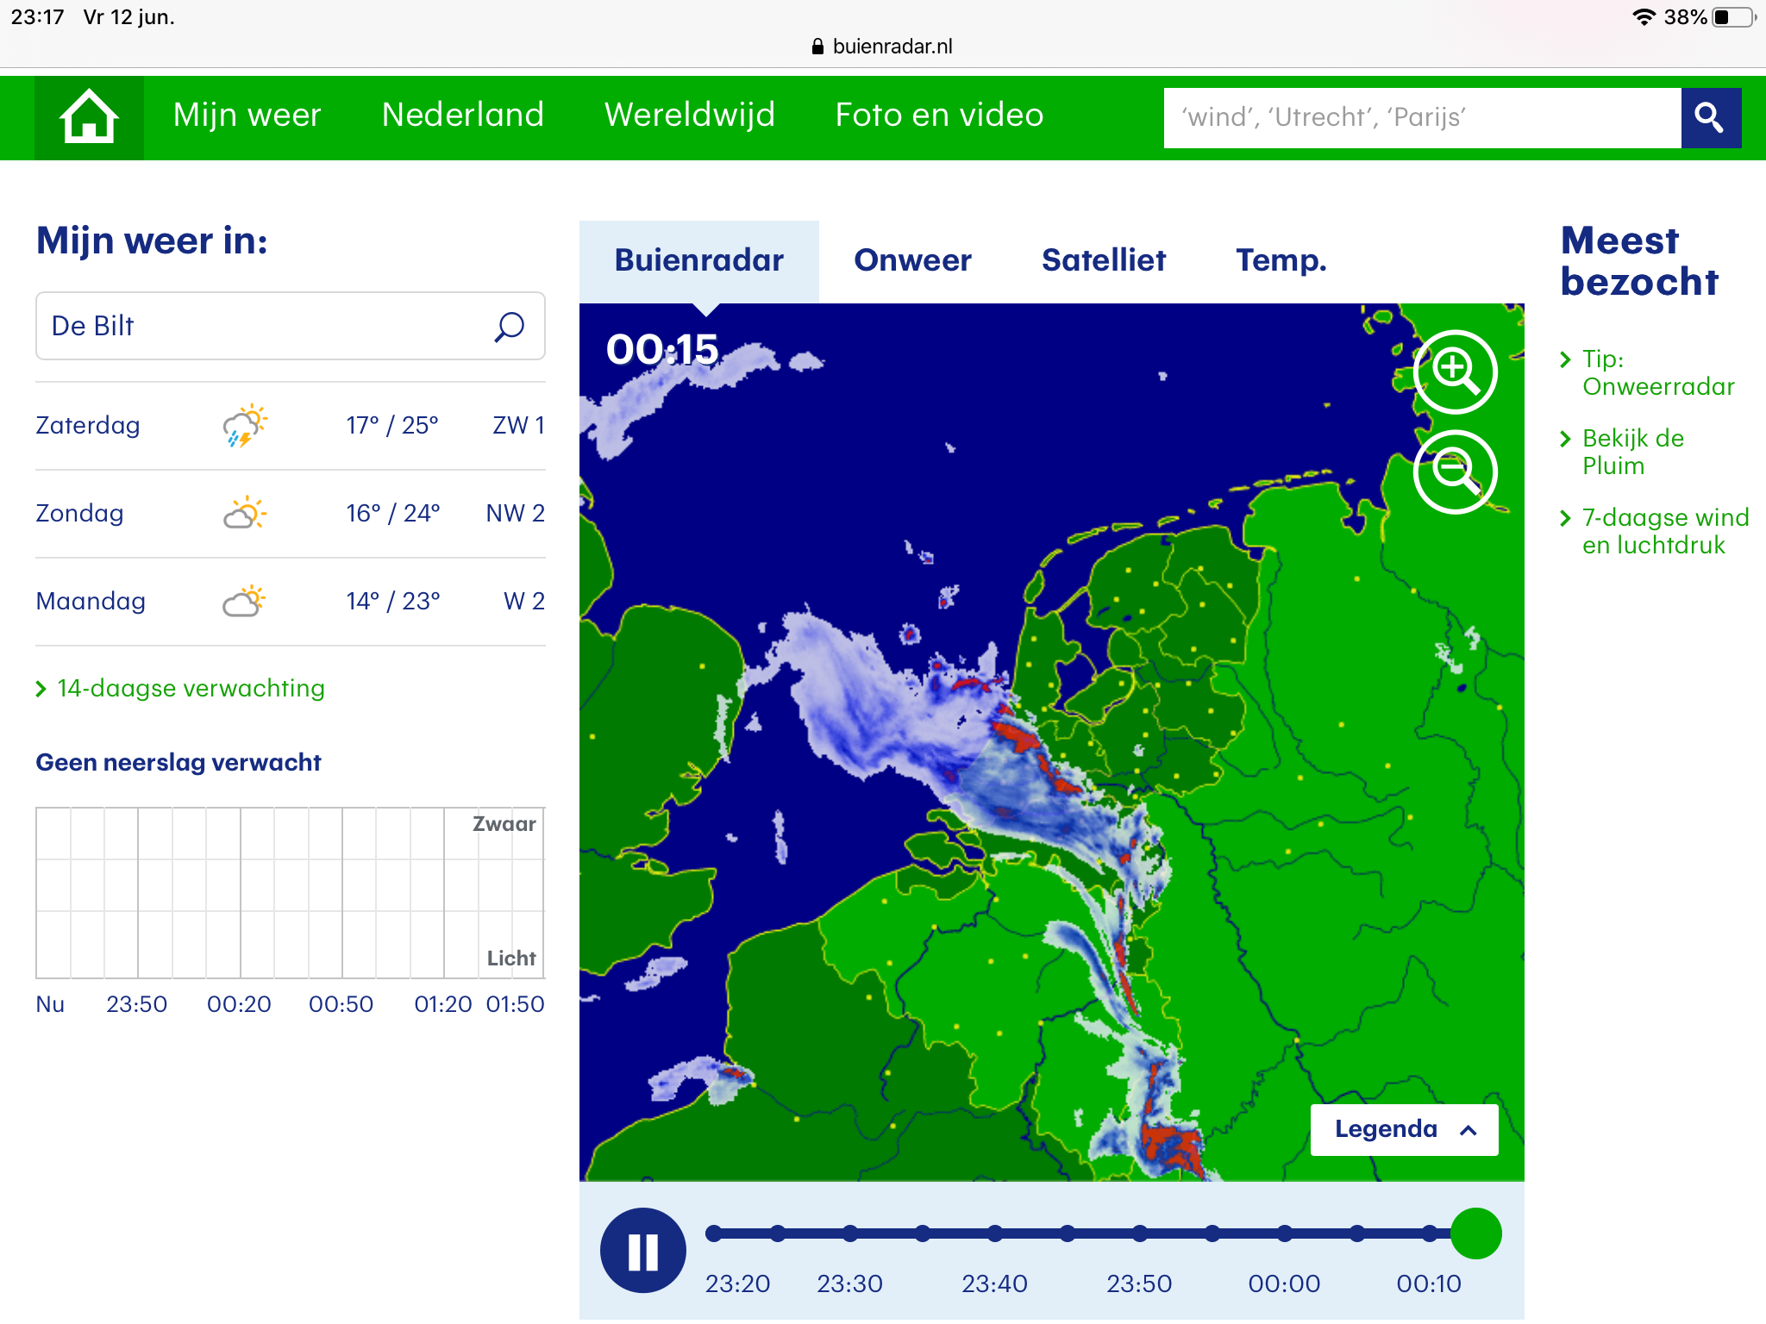Pause the radar animation
This screenshot has width=1766, height=1324.
[643, 1251]
